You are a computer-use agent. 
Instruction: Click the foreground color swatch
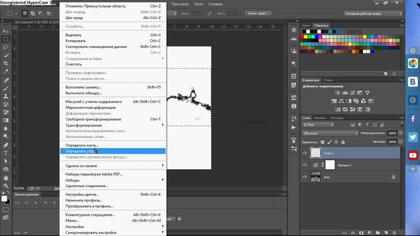5,199
